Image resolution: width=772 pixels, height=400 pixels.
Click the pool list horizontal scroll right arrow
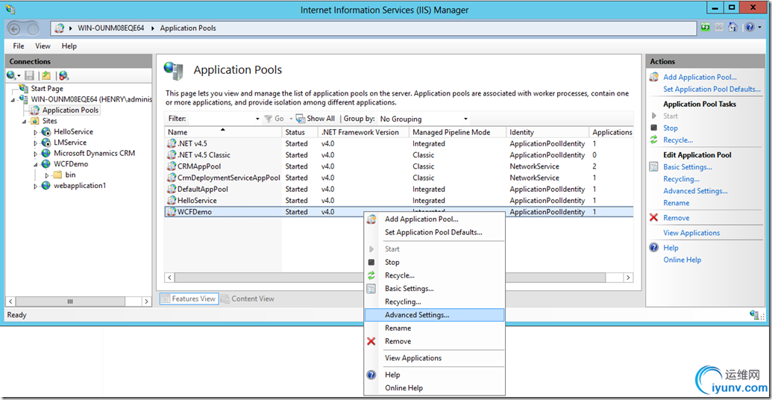coord(628,278)
